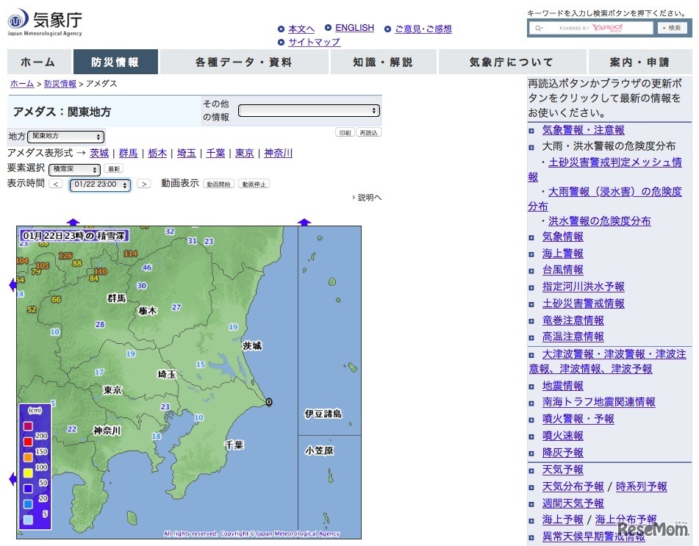Open the 千葉 prefecture AMeDAS link

click(215, 152)
